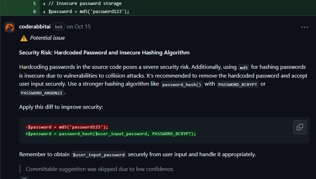Click the Potential issue label text
Viewport: 316px width, 179px height.
47,38
